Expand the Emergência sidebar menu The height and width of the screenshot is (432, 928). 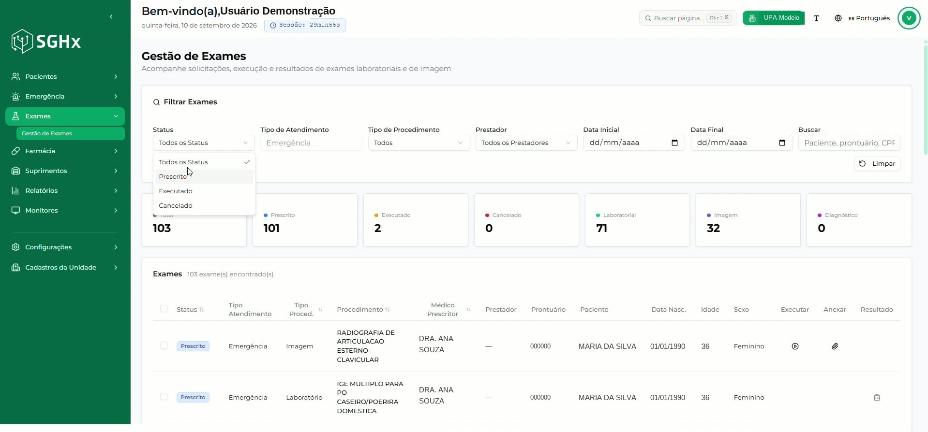click(65, 97)
